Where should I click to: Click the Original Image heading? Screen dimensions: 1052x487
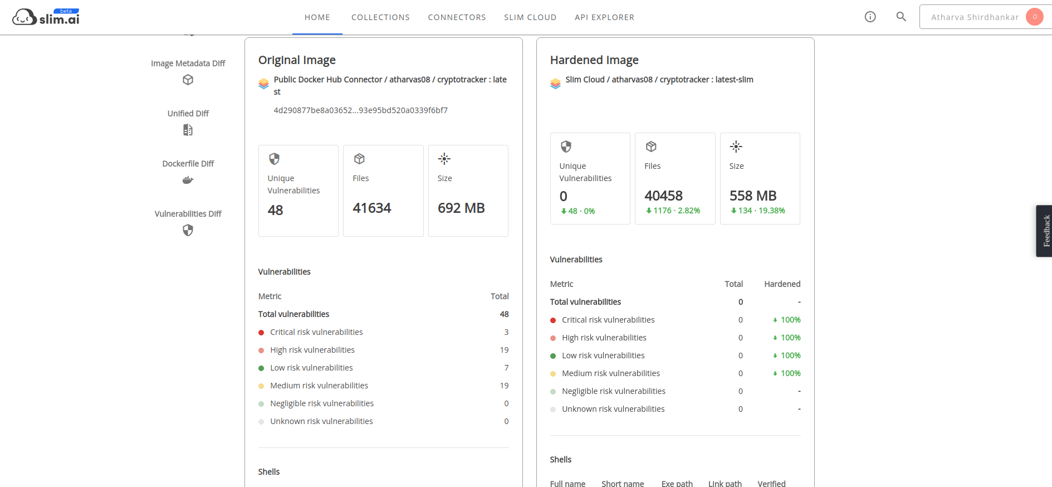pos(297,60)
